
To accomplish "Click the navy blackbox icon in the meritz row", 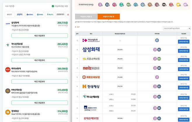I will coord(159,68).
